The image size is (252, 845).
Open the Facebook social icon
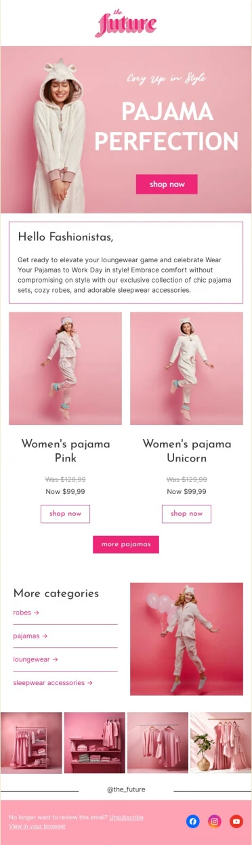click(192, 821)
